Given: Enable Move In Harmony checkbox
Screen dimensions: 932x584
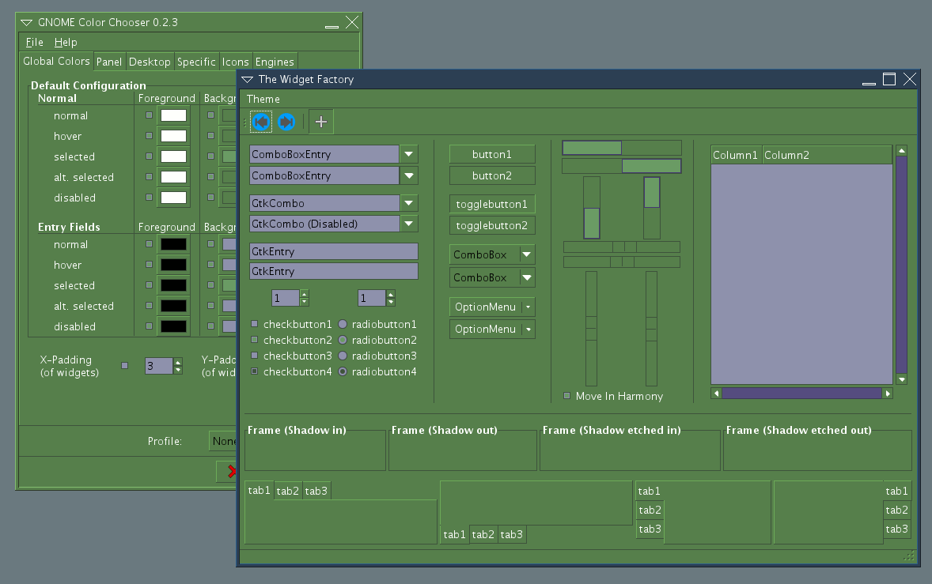Looking at the screenshot, I should (566, 395).
